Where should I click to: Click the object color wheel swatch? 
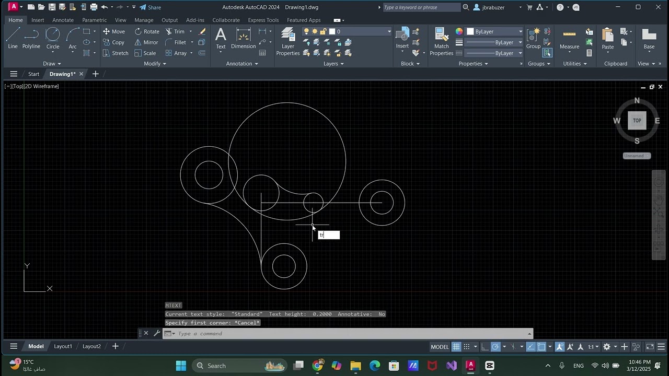(x=459, y=31)
